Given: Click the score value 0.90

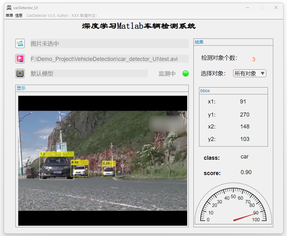Looking at the screenshot, I should pos(246,172).
